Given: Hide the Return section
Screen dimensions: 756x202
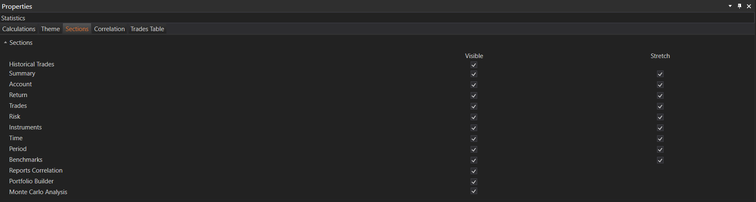Looking at the screenshot, I should coord(474,95).
